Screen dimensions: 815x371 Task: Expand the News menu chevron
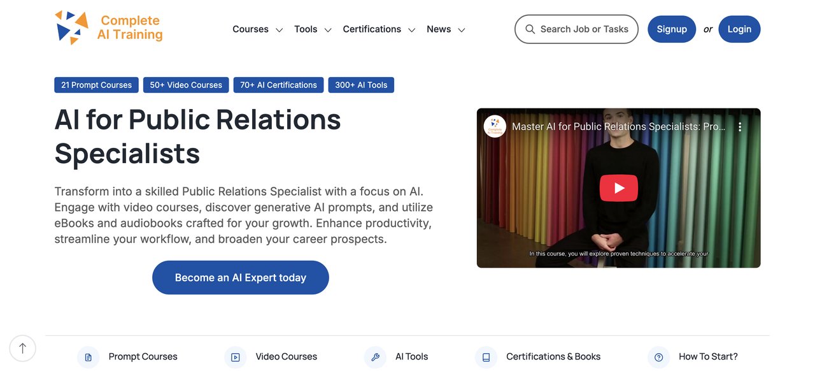[462, 30]
